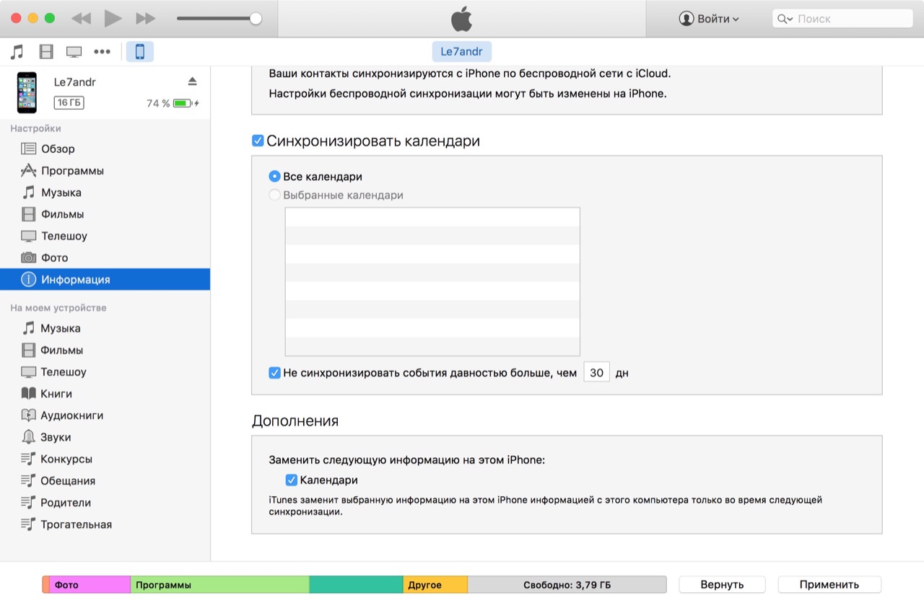Open Программы in the sidebar
The height and width of the screenshot is (608, 924).
[72, 171]
